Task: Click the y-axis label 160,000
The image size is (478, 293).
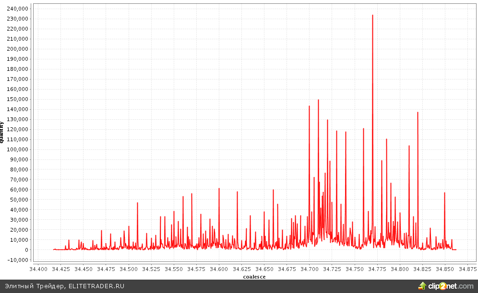Action: point(17,89)
